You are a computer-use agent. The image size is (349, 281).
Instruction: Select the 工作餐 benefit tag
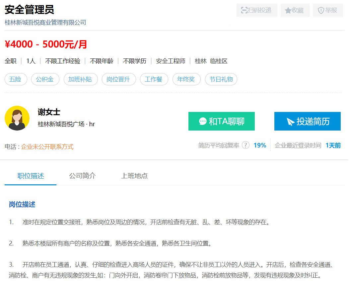point(154,79)
